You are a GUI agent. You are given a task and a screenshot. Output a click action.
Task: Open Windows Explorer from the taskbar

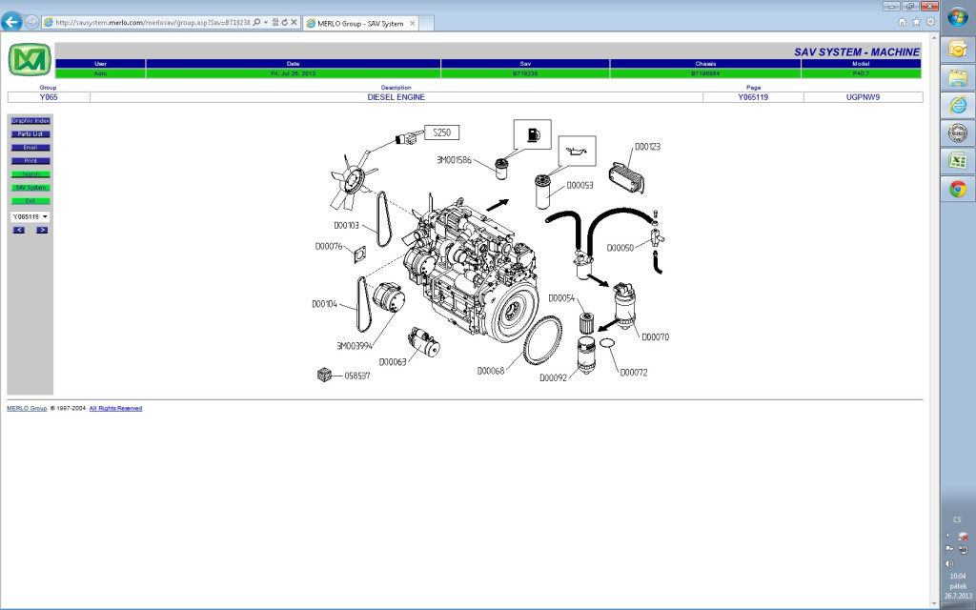pyautogui.click(x=958, y=77)
